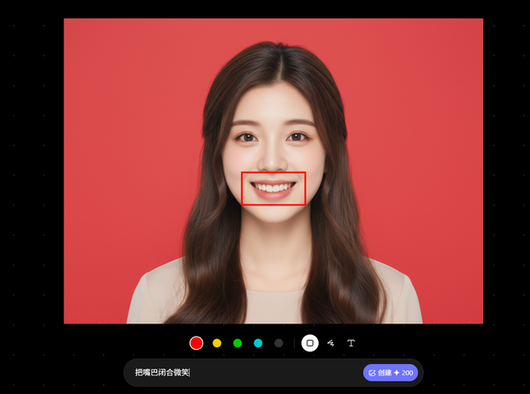Select the rectangle selection tool

309,343
